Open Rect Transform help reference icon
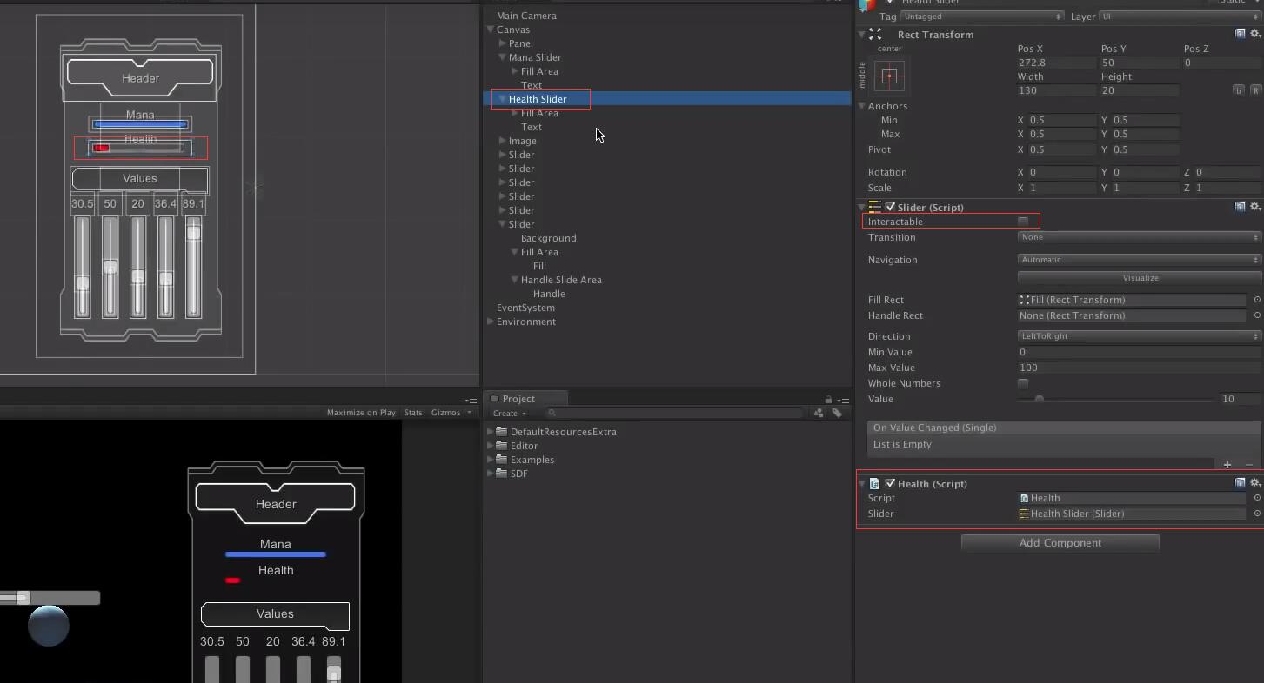 tap(1241, 34)
